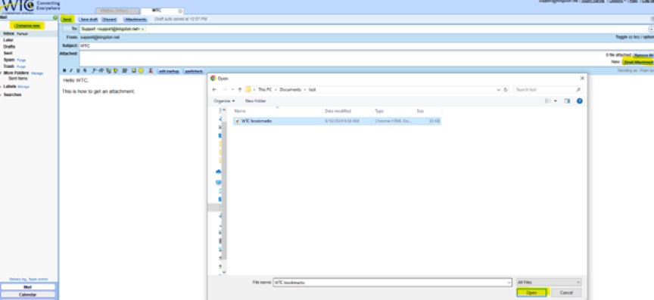Switch to the Mailbox (Inbox) tab
Viewport: 654px width, 300px height.
(x=117, y=11)
